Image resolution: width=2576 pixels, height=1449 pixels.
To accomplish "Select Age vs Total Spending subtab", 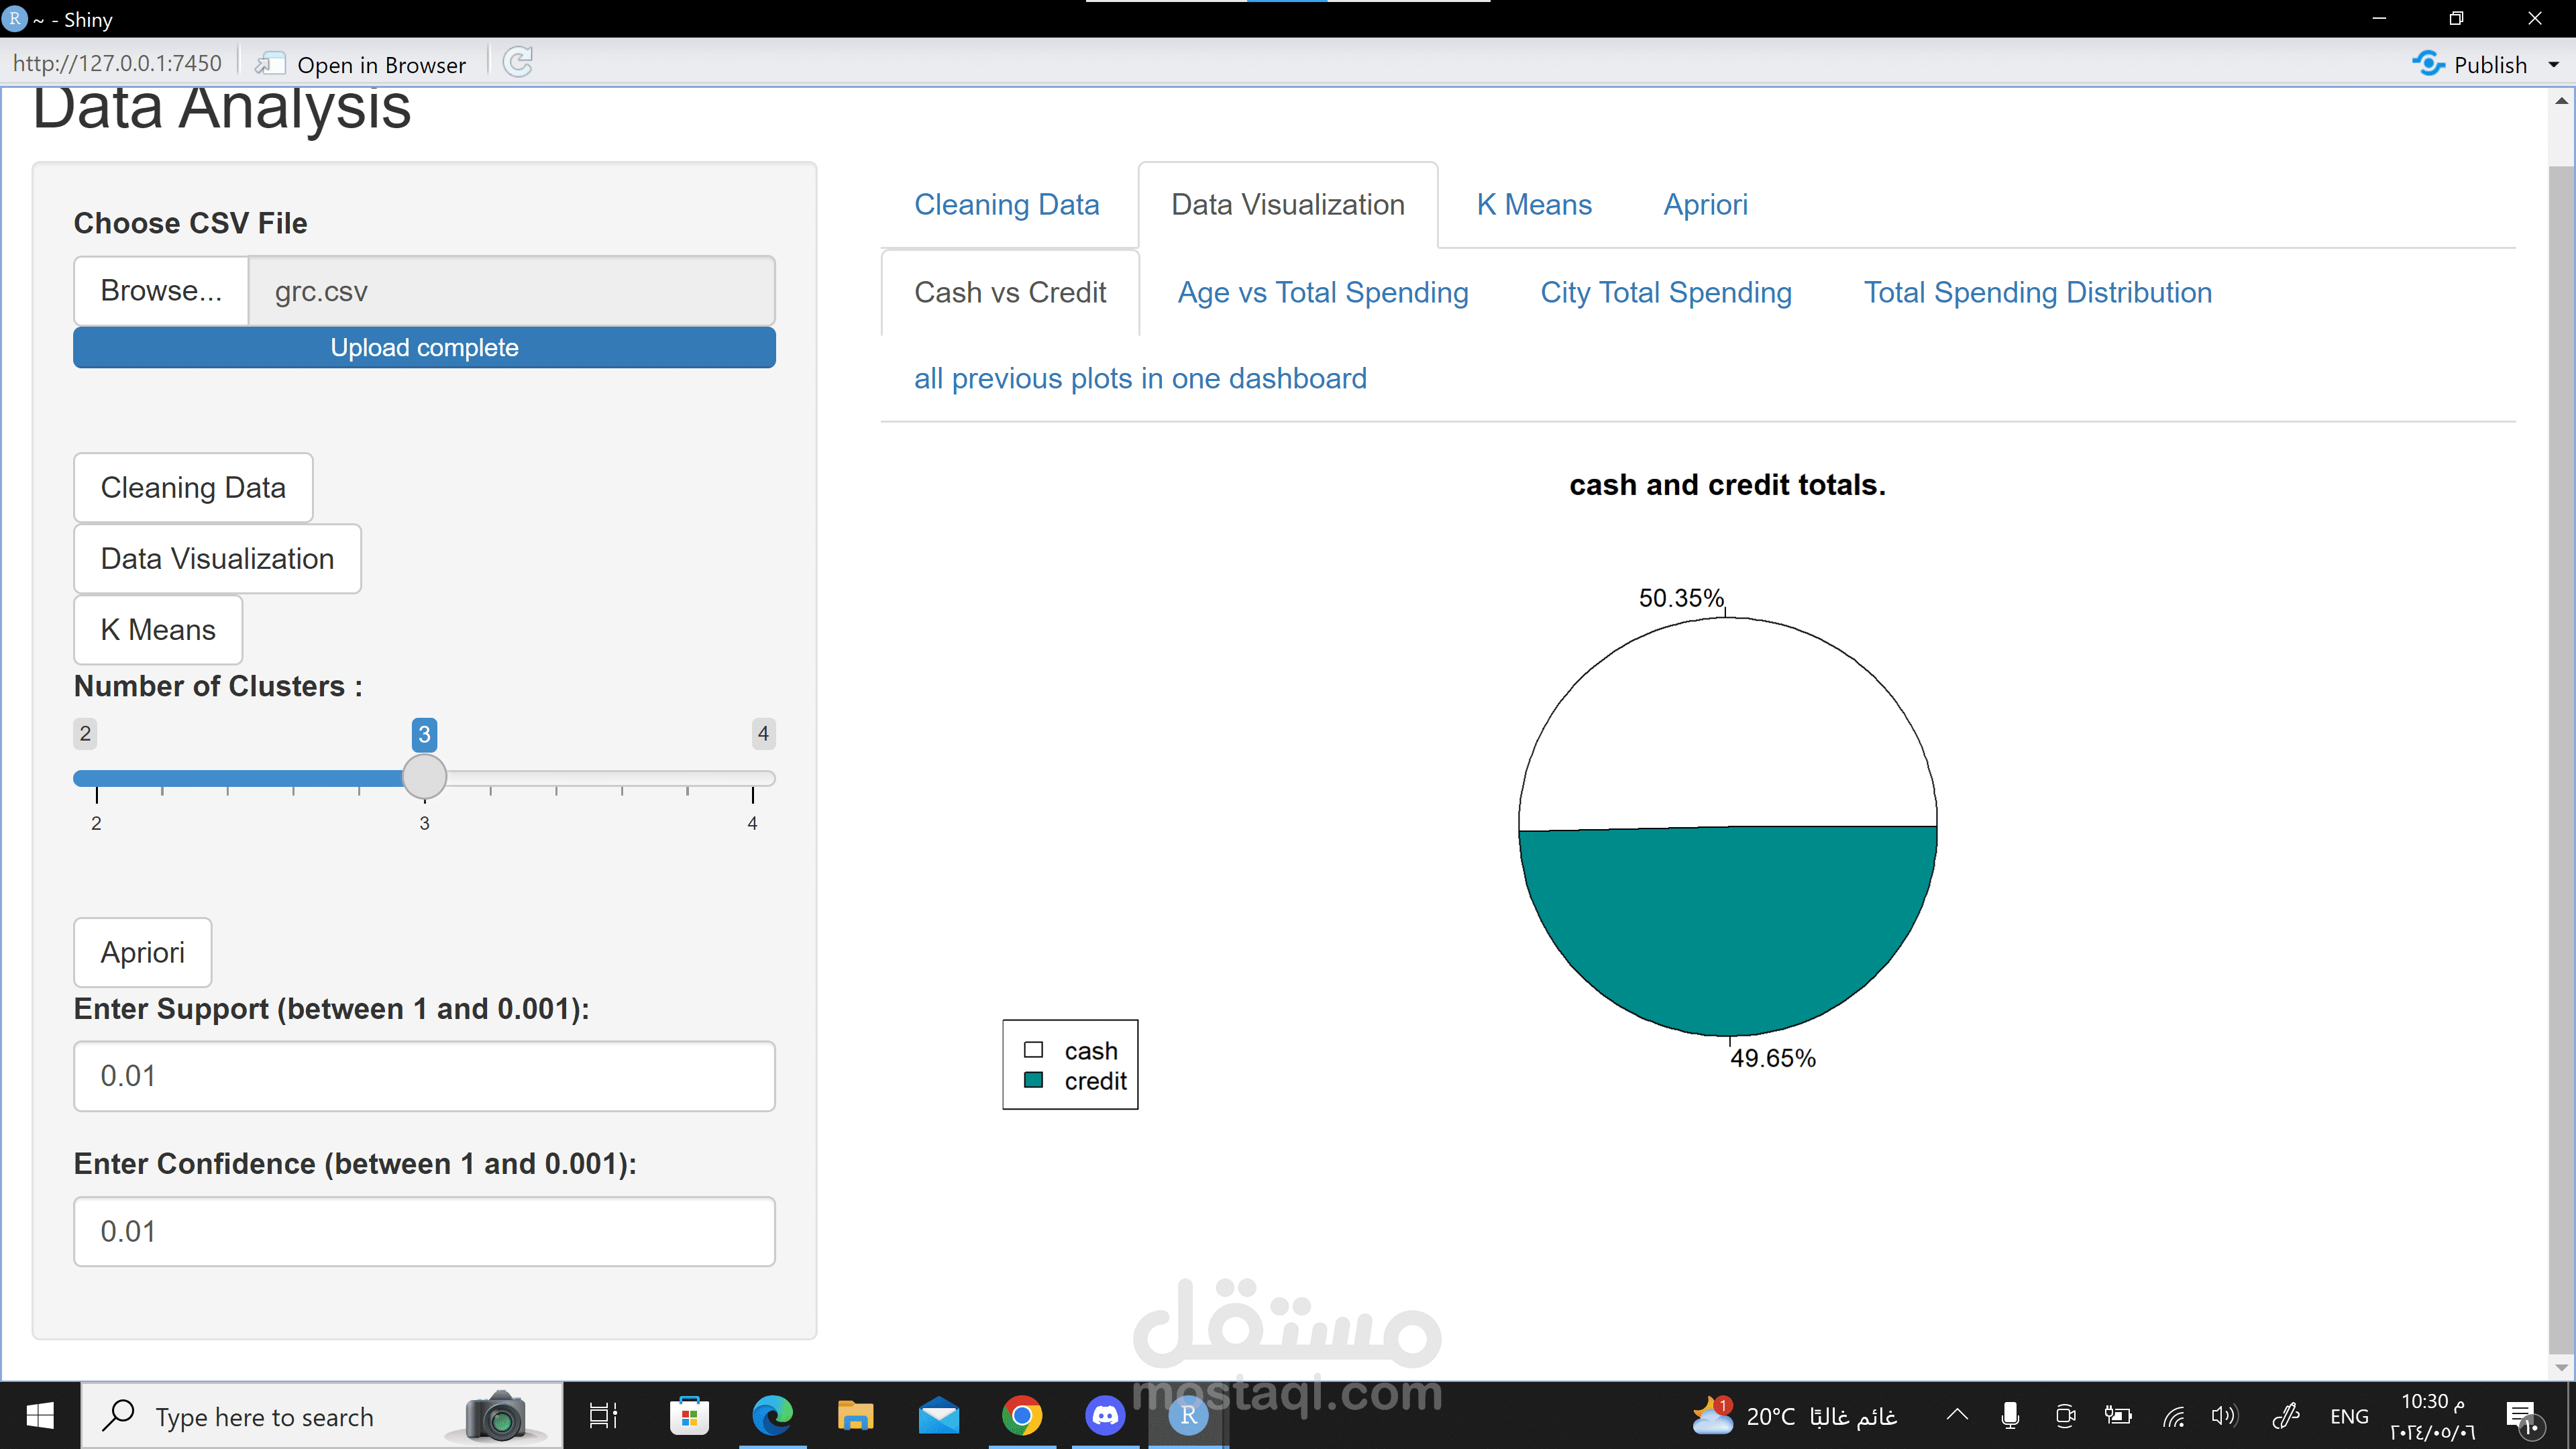I will 1322,293.
